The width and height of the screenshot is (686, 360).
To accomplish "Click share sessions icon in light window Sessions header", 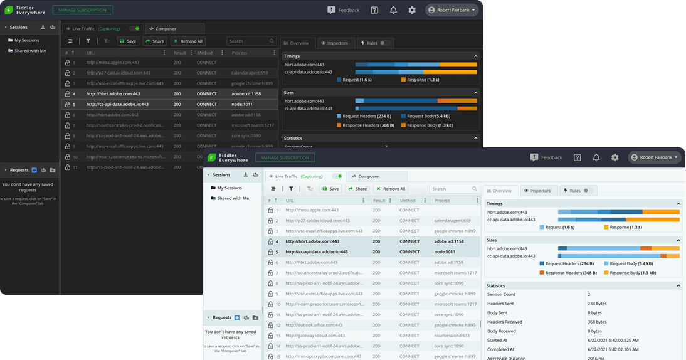I will coord(255,174).
